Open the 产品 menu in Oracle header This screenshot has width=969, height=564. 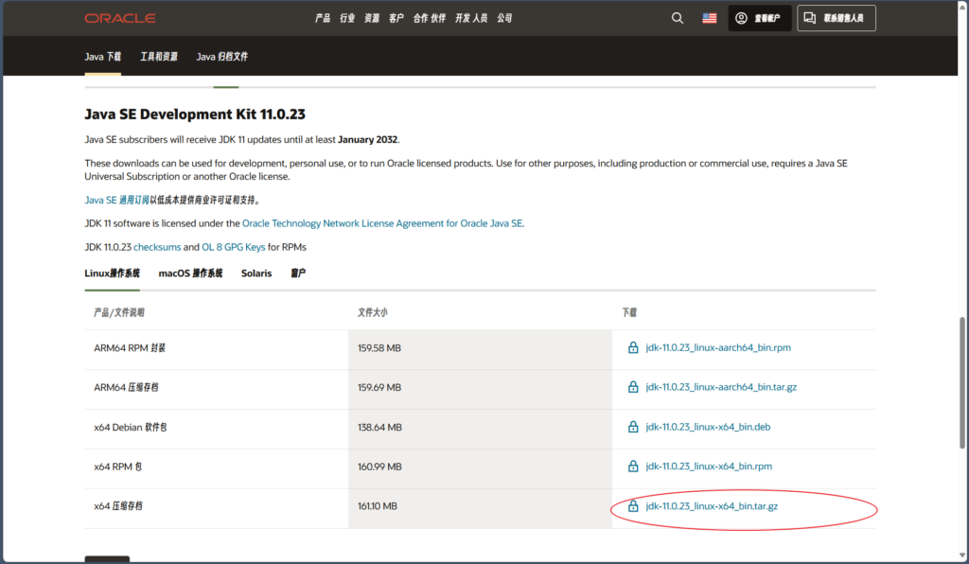click(323, 18)
